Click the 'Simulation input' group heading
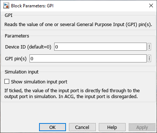Screen dimensions: 157x133 tap(22, 72)
